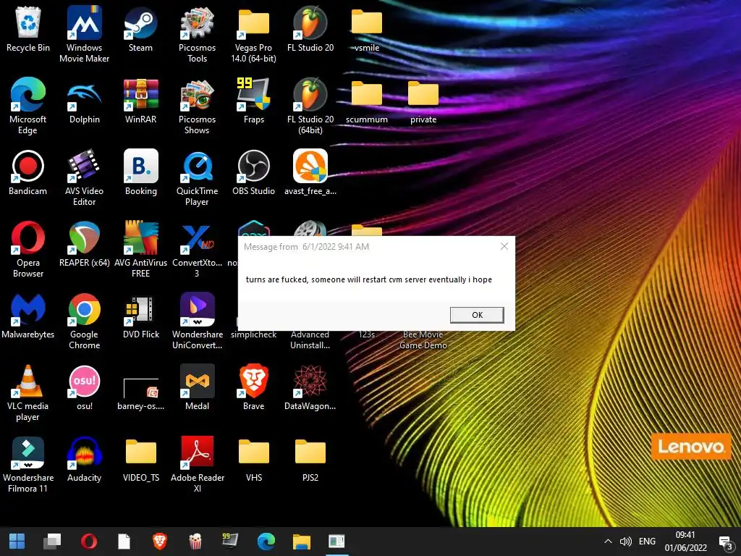
Task: Show hidden system tray icons
Action: click(x=608, y=542)
